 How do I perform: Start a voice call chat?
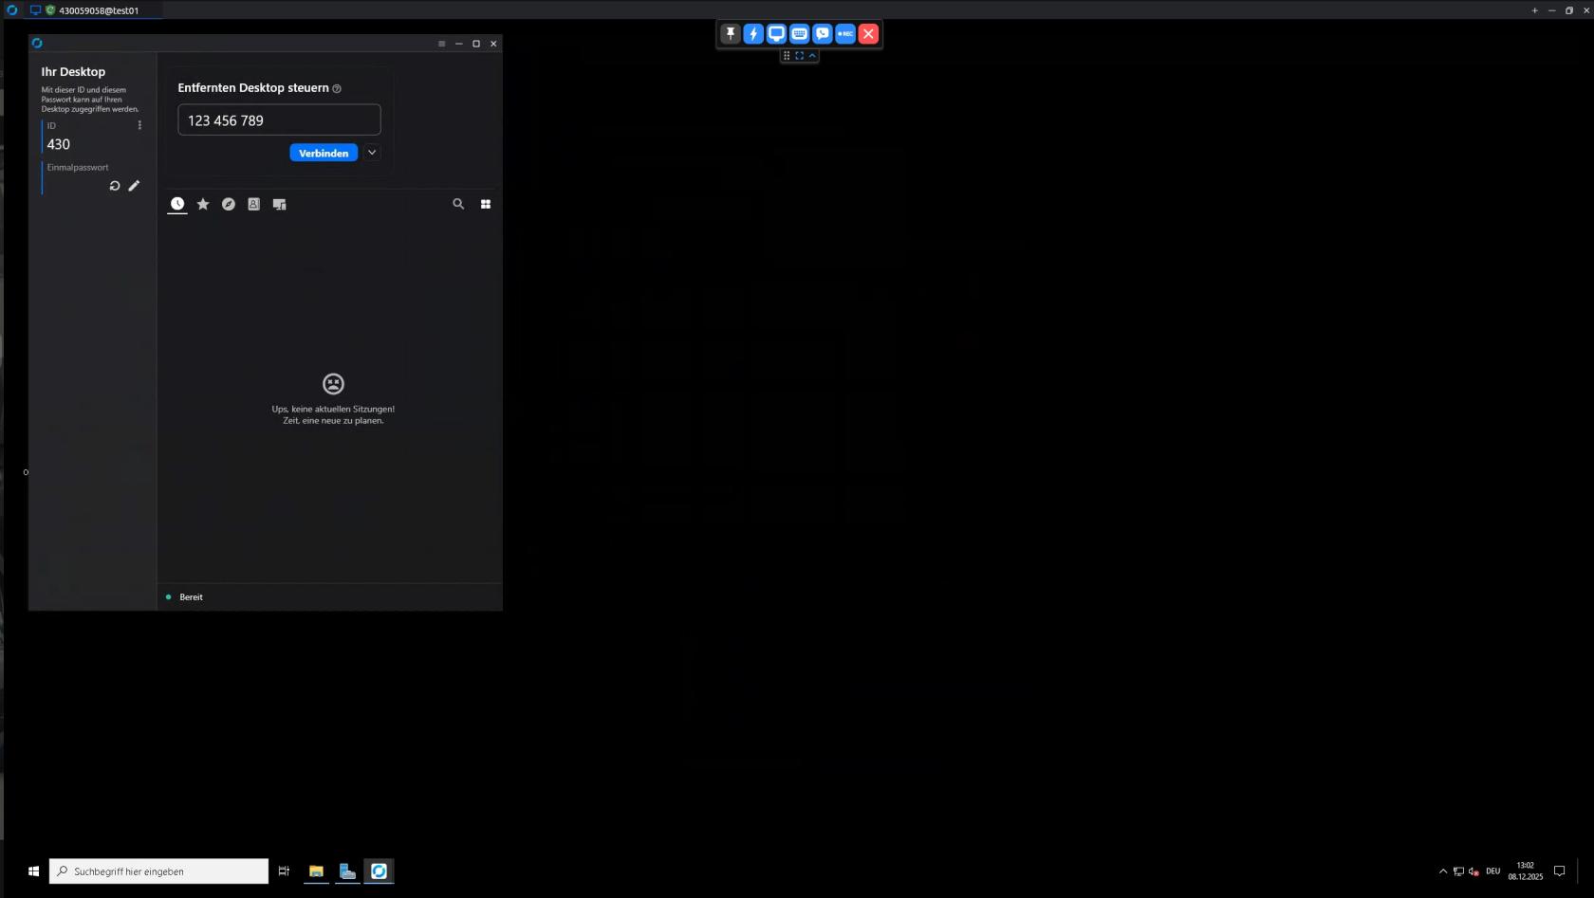coord(823,34)
